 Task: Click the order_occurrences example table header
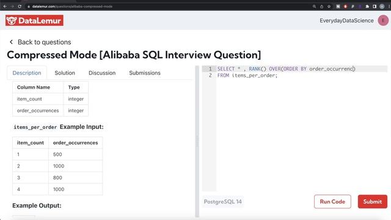(x=76, y=142)
